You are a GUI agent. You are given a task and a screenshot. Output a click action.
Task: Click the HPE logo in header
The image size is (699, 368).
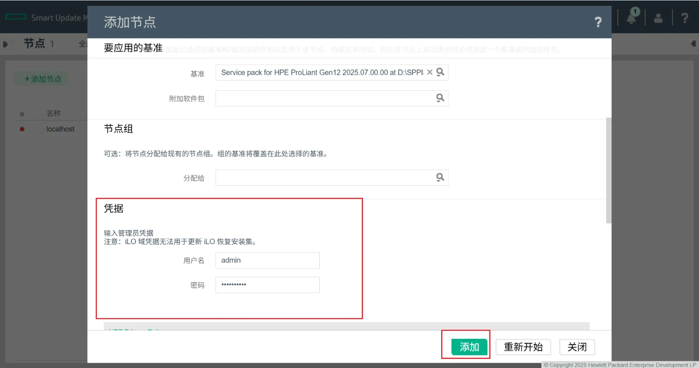(16, 17)
